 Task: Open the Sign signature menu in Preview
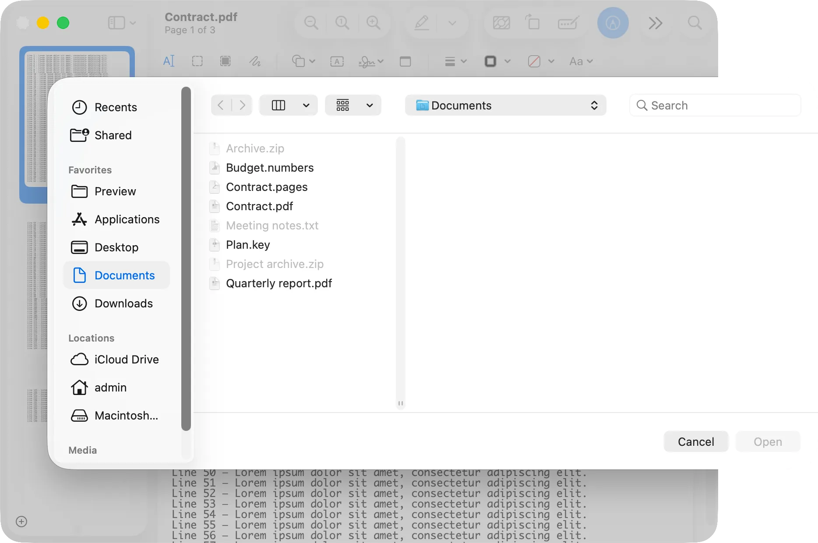[x=371, y=61]
